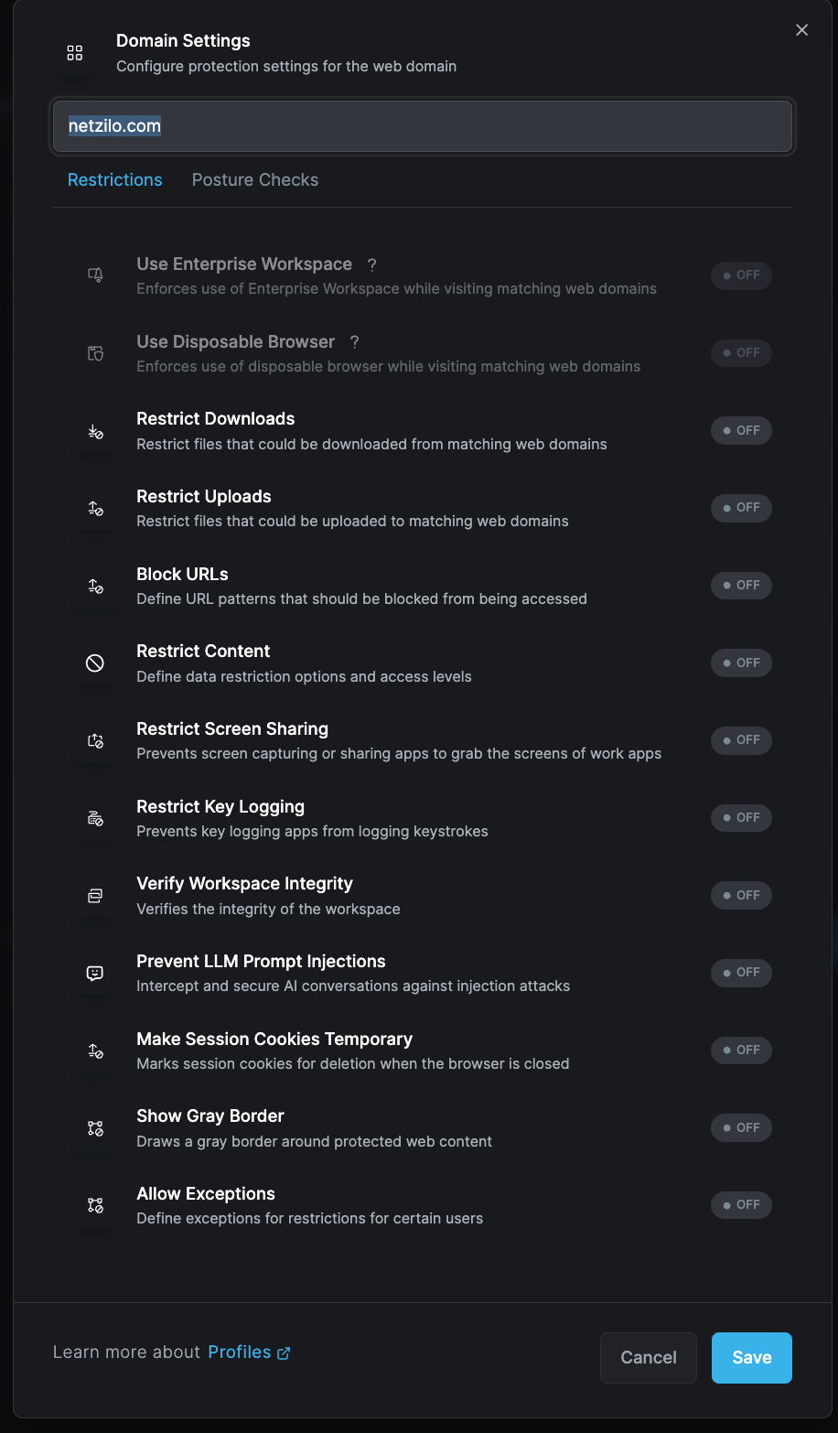
Task: Toggle Show Gray Border on
Action: tap(741, 1128)
